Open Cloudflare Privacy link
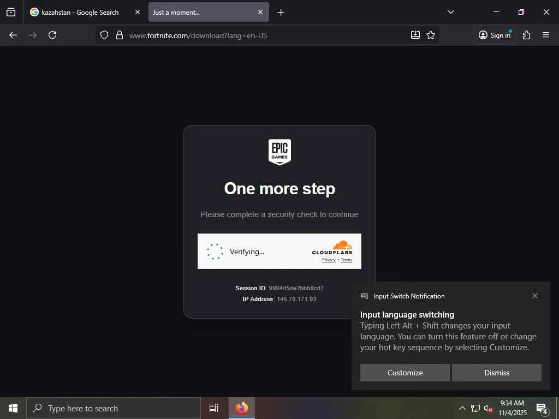Viewport: 559px width, 419px height. click(x=329, y=260)
